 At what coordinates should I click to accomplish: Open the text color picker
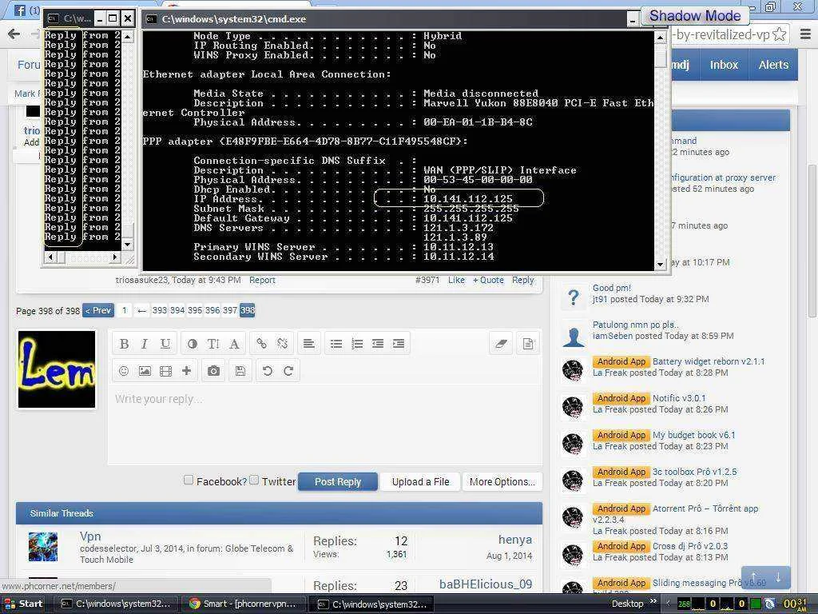(193, 344)
